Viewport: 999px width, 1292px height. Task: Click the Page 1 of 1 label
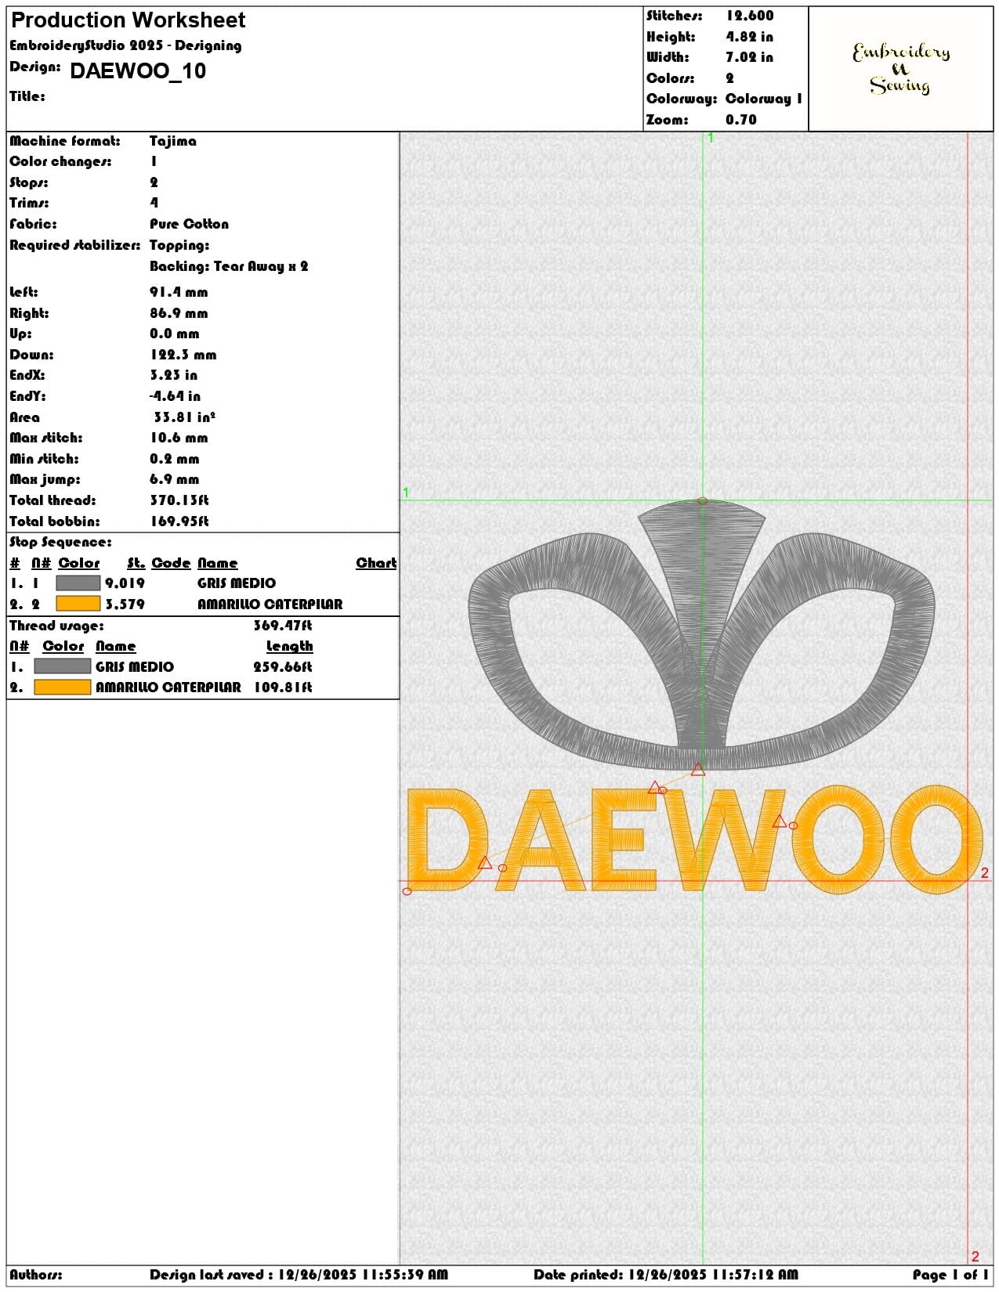tap(950, 1275)
